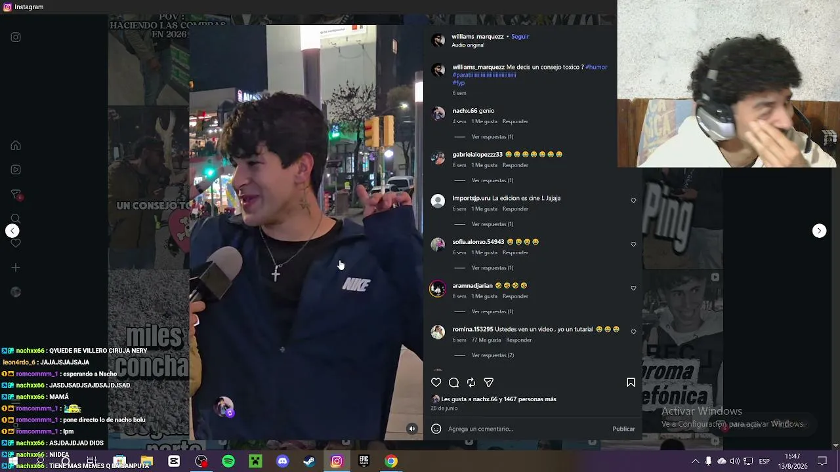The height and width of the screenshot is (472, 840).
Task: Open Steam from the taskbar
Action: click(309, 462)
